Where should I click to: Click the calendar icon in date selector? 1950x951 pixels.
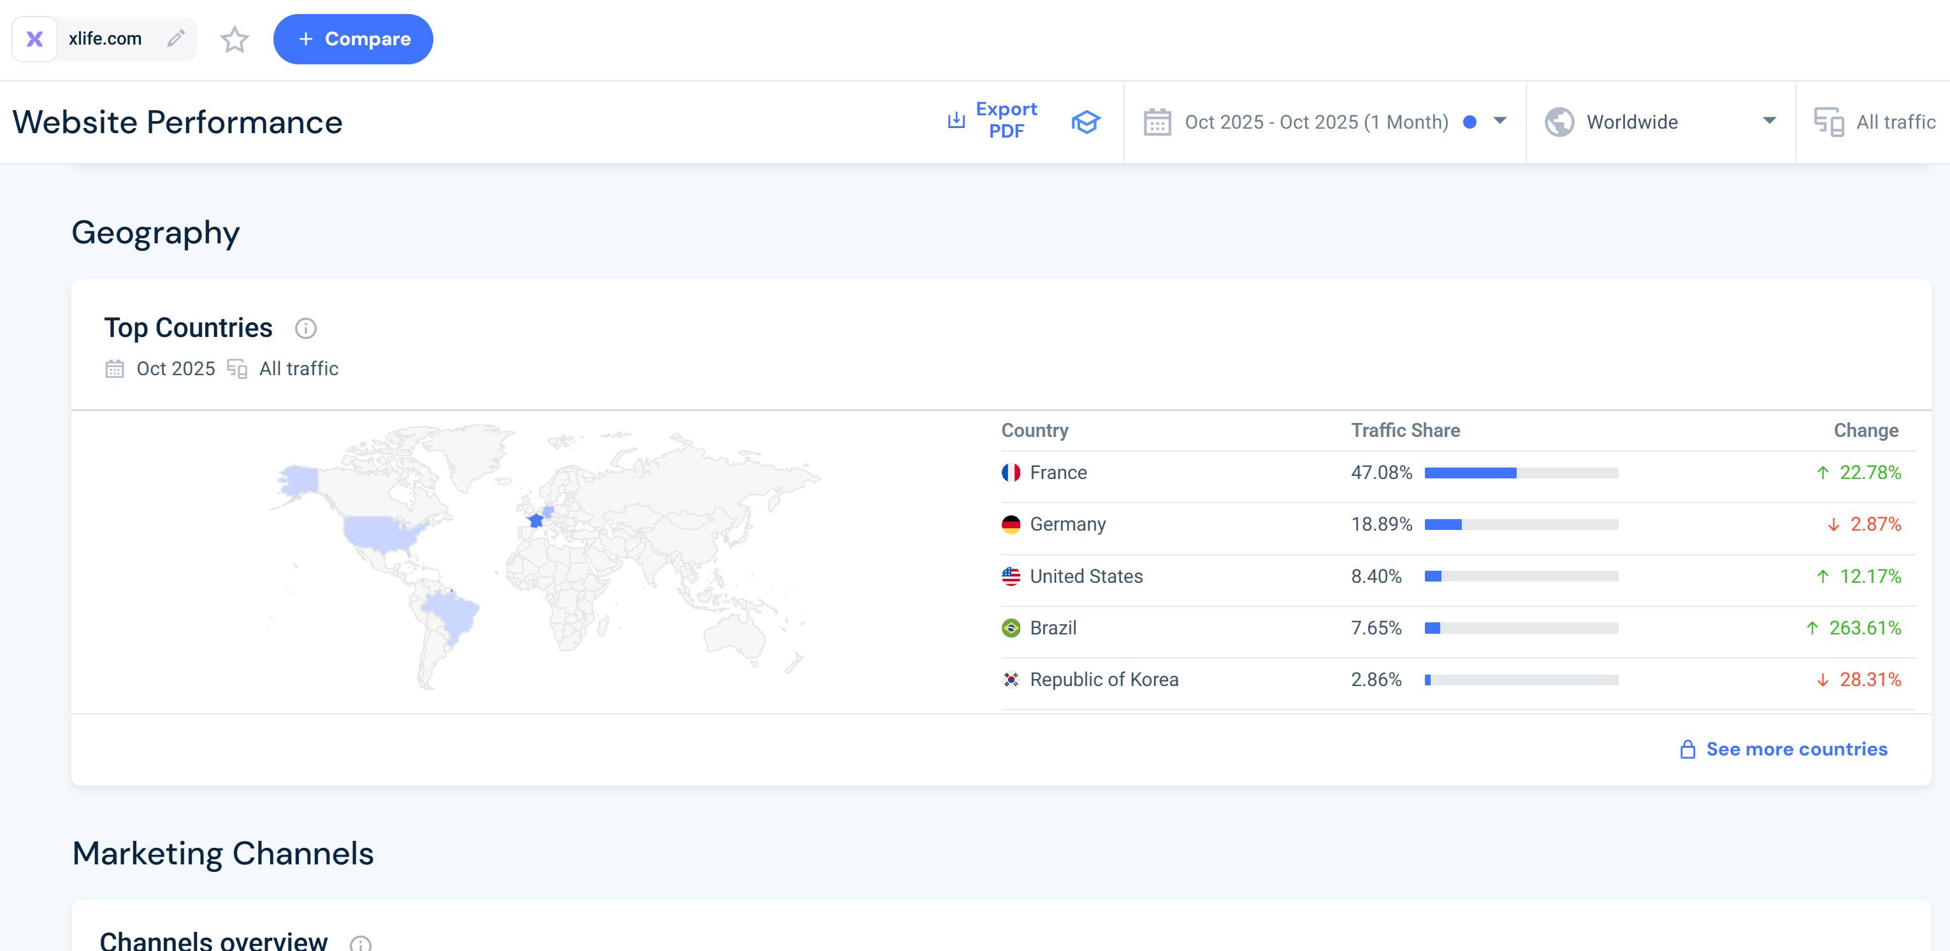click(x=1157, y=122)
